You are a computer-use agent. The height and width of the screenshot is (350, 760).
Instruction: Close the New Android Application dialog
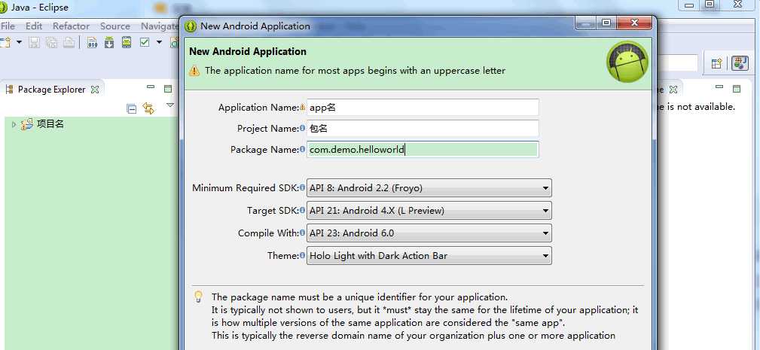point(634,23)
